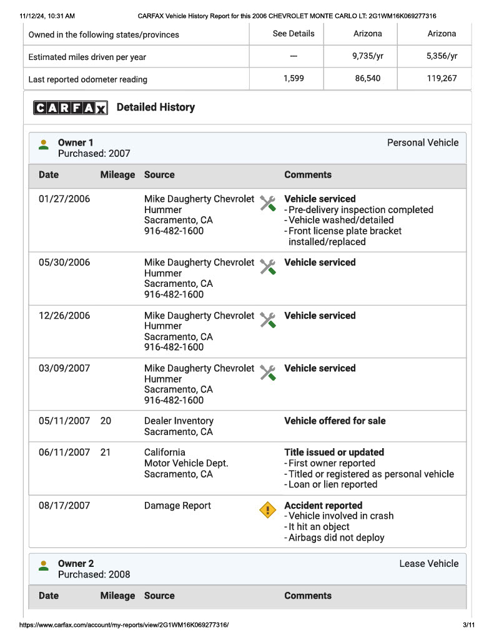Click the yellow accident warning diamond icon
This screenshot has height=640, width=494.
point(267,510)
